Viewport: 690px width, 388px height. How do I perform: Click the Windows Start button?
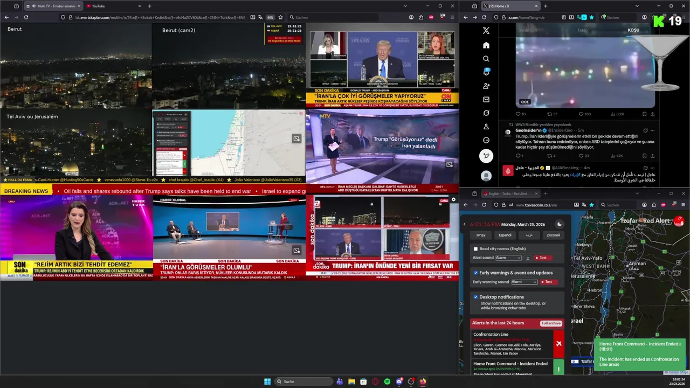[267, 382]
